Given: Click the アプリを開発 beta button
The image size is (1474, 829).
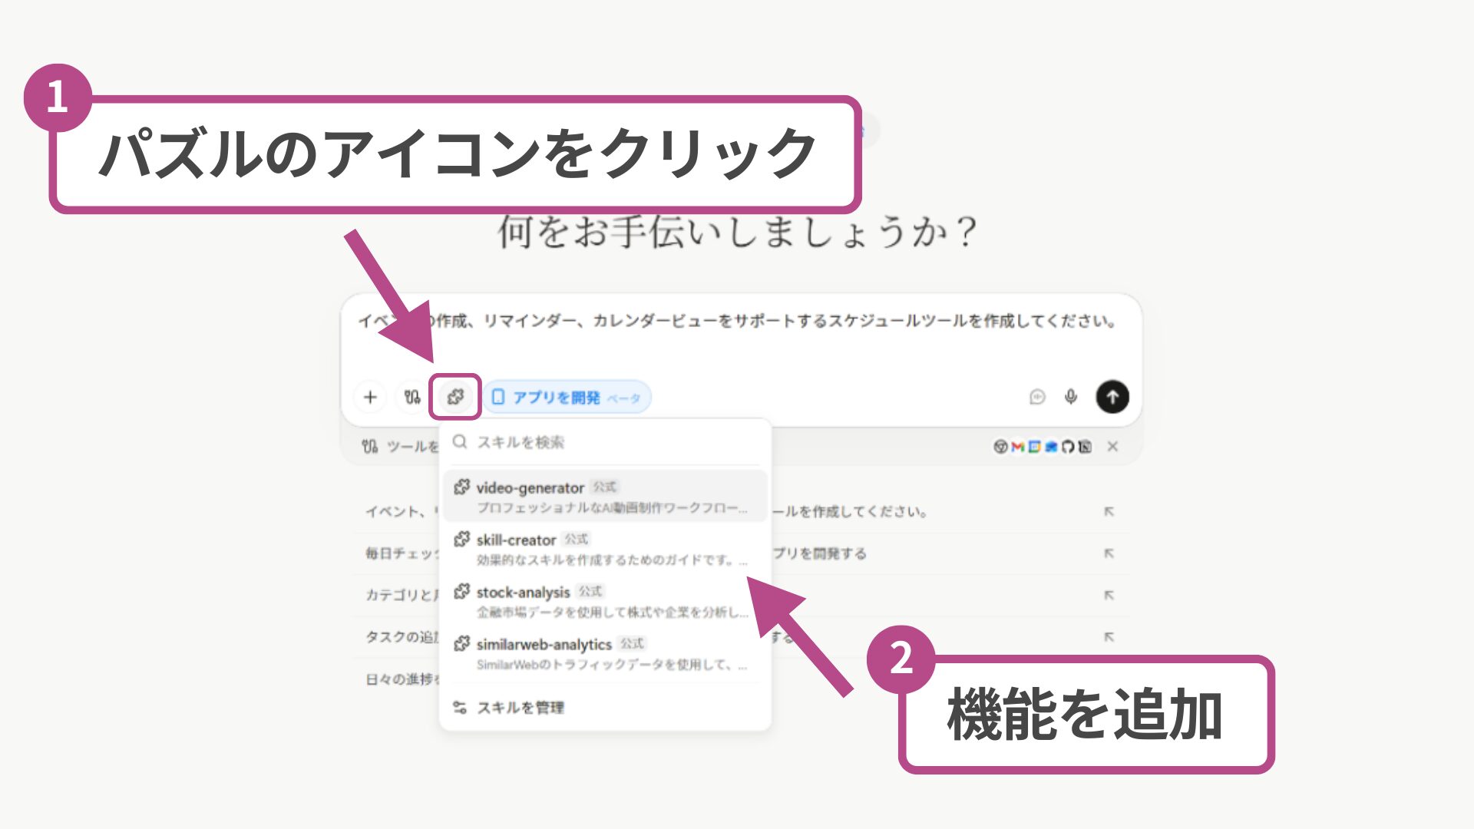Looking at the screenshot, I should tap(568, 396).
